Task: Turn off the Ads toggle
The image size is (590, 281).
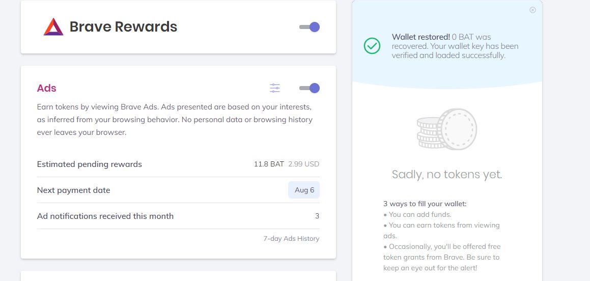Action: click(x=310, y=88)
